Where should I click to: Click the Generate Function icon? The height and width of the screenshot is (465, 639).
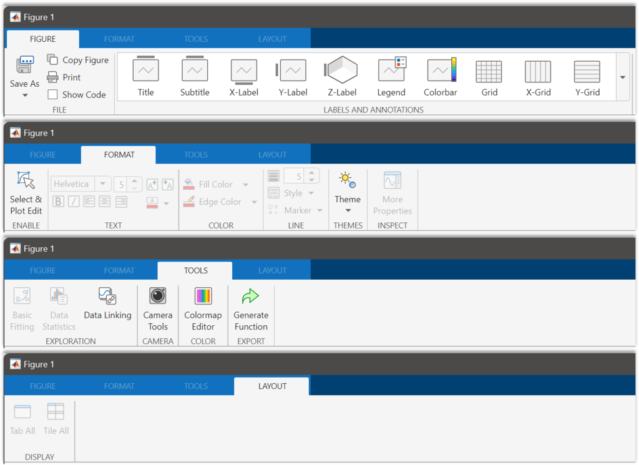pyautogui.click(x=251, y=308)
